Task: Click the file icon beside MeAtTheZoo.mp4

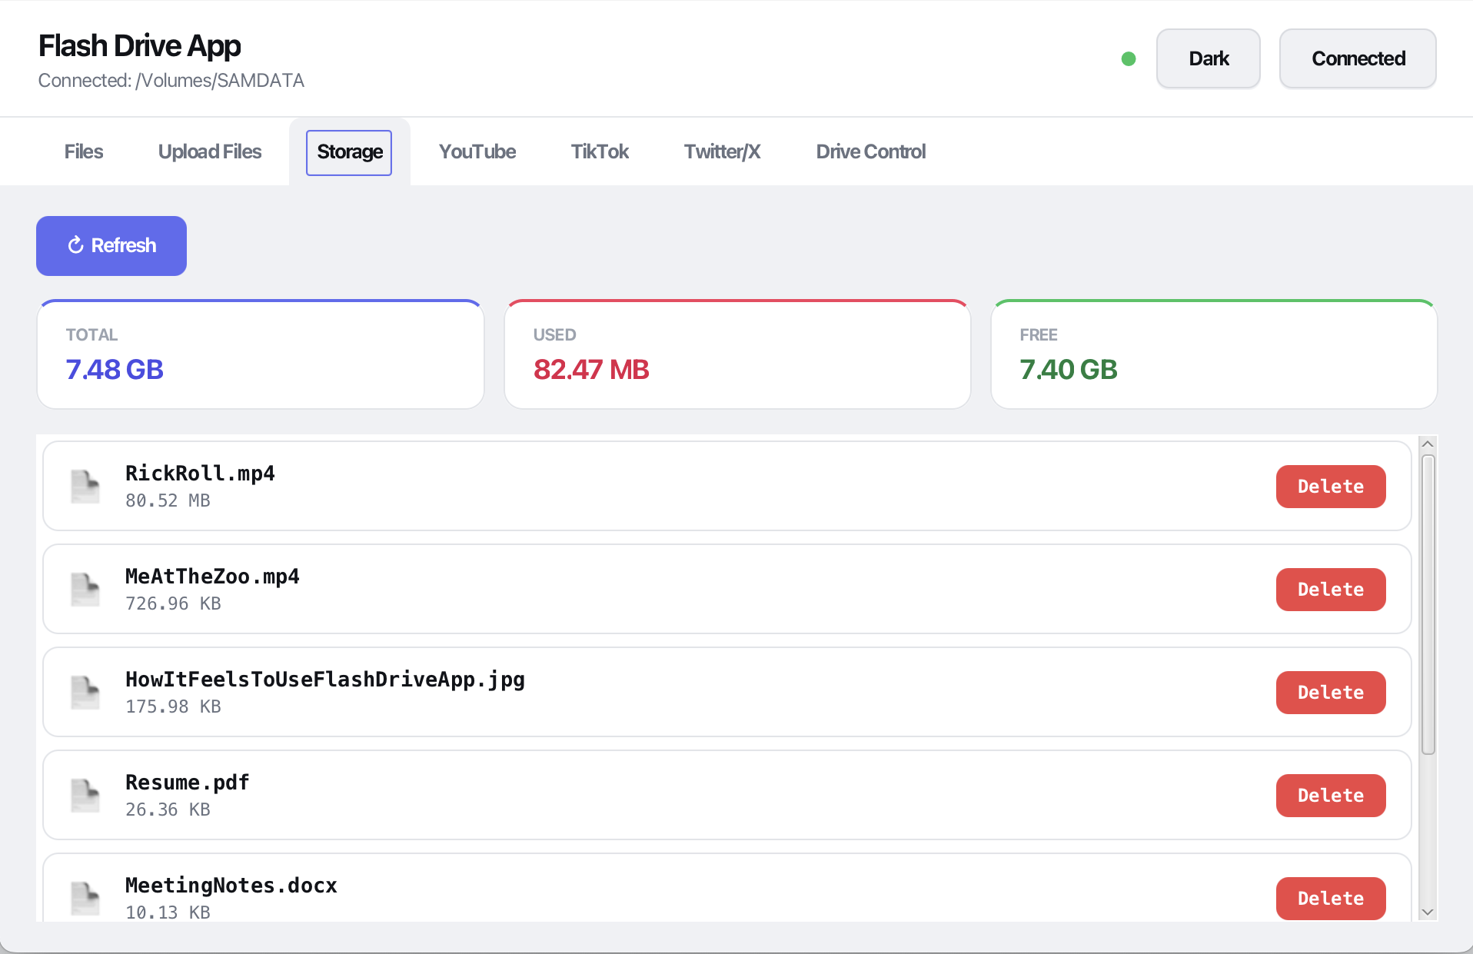Action: pyautogui.click(x=85, y=589)
